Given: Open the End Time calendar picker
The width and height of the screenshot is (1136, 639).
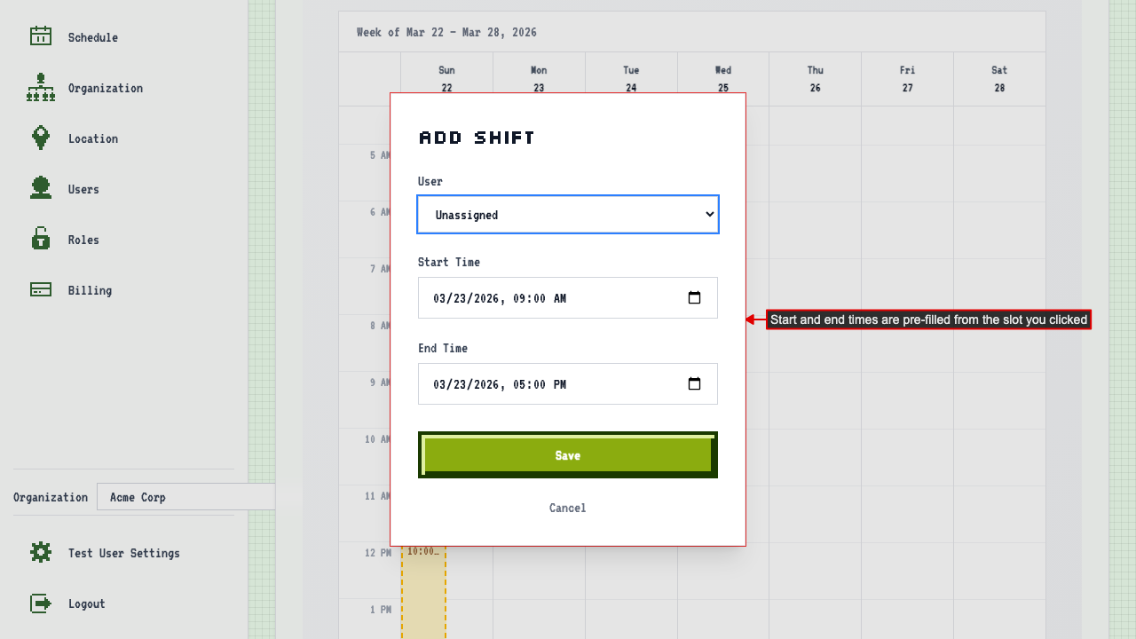Looking at the screenshot, I should [694, 384].
